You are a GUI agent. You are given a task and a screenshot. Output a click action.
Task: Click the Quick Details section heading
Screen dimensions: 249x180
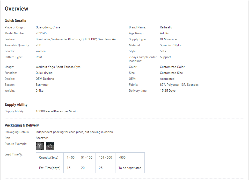coord(16,21)
